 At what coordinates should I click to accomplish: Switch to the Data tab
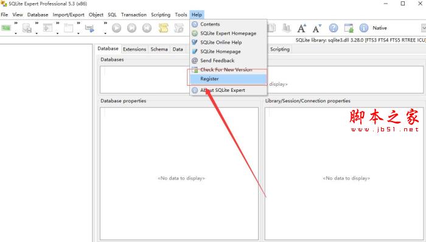click(178, 49)
